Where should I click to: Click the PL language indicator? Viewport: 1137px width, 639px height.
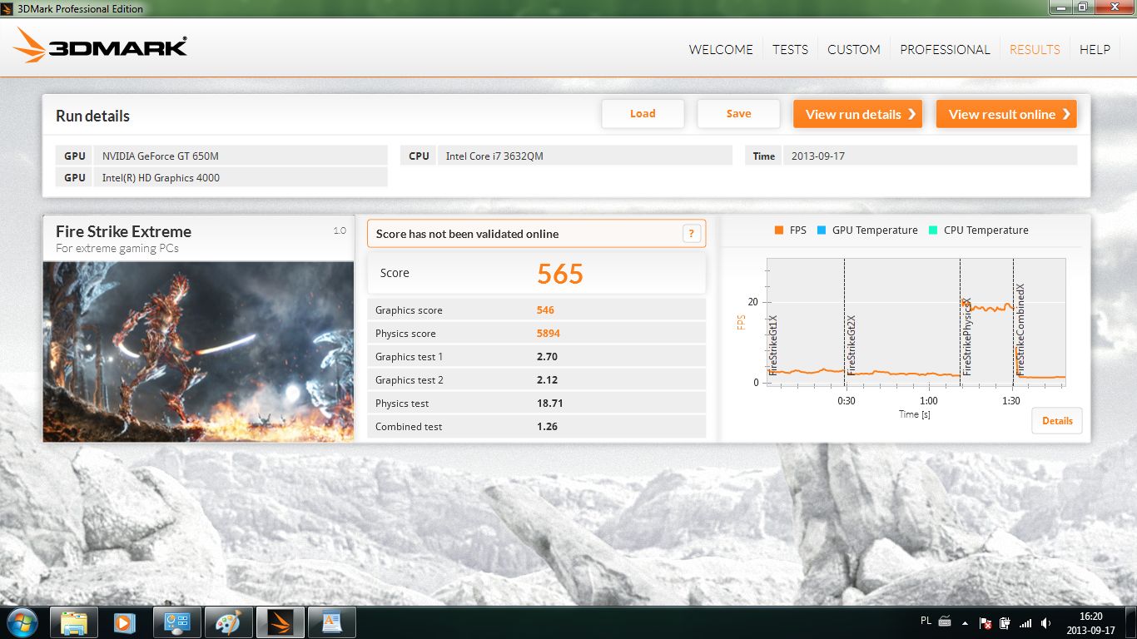coord(926,621)
